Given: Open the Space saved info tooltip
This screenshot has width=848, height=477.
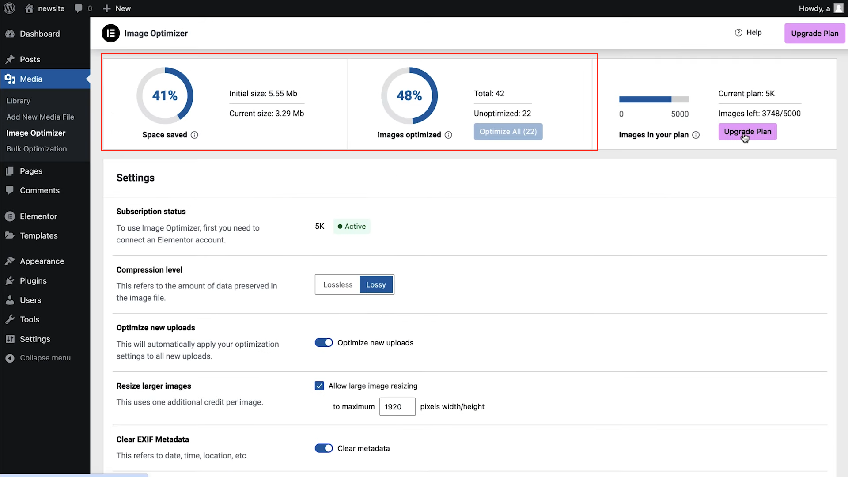Looking at the screenshot, I should (x=195, y=135).
